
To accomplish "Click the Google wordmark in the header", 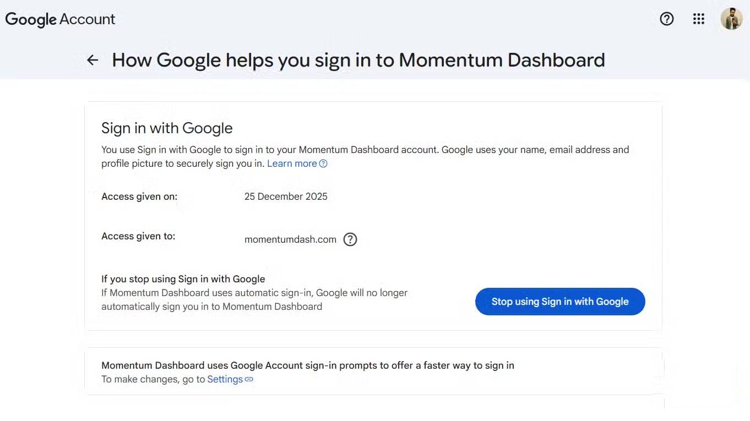I will 30,19.
